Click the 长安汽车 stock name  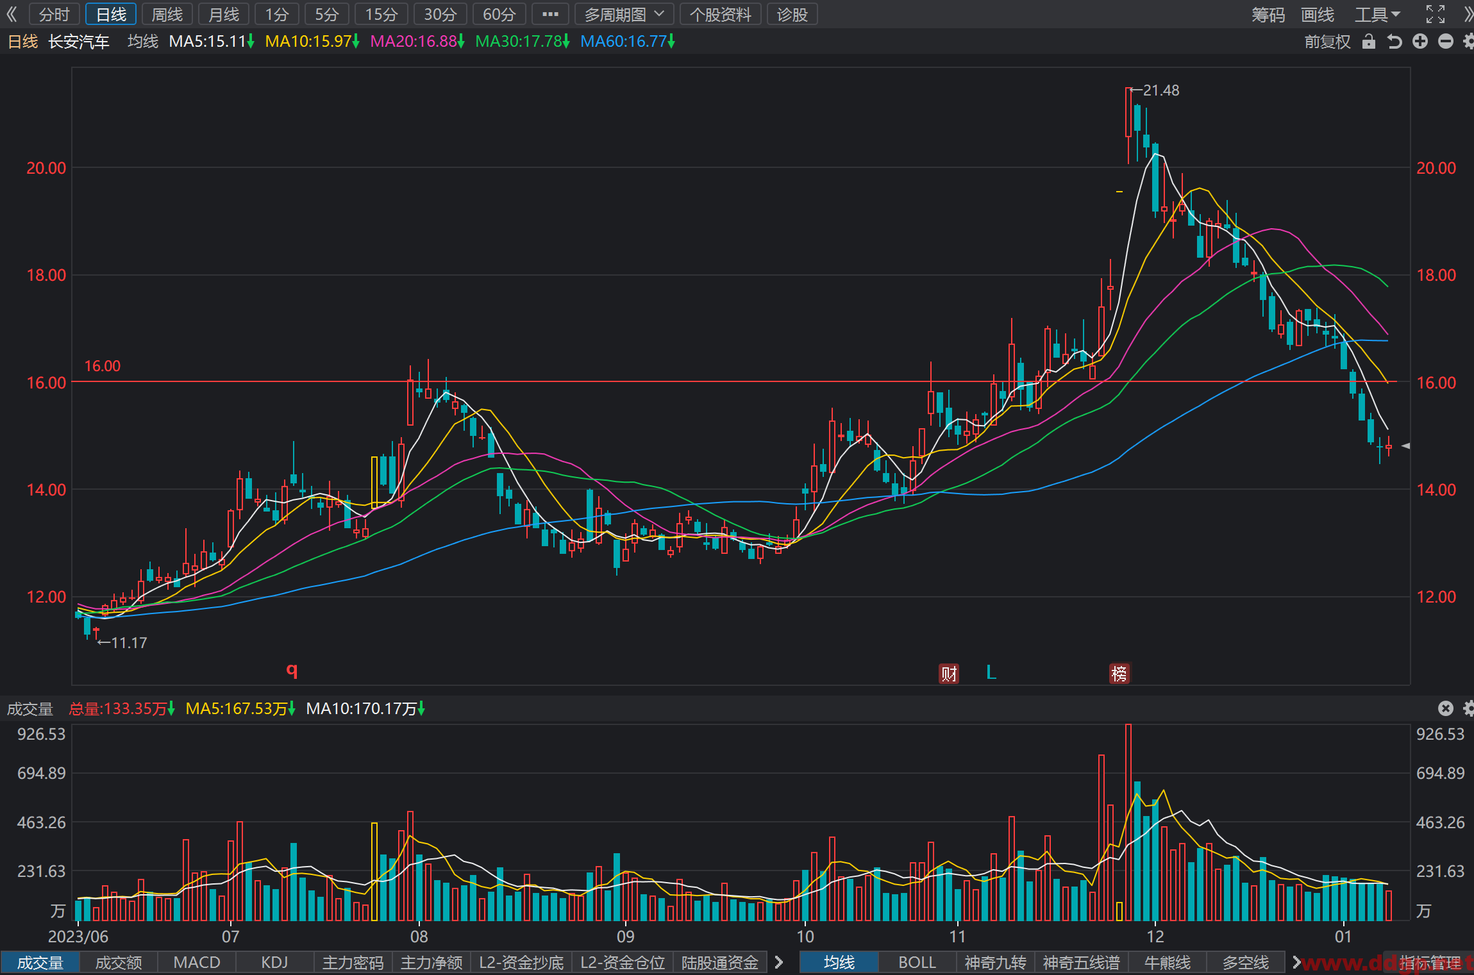[x=79, y=42]
